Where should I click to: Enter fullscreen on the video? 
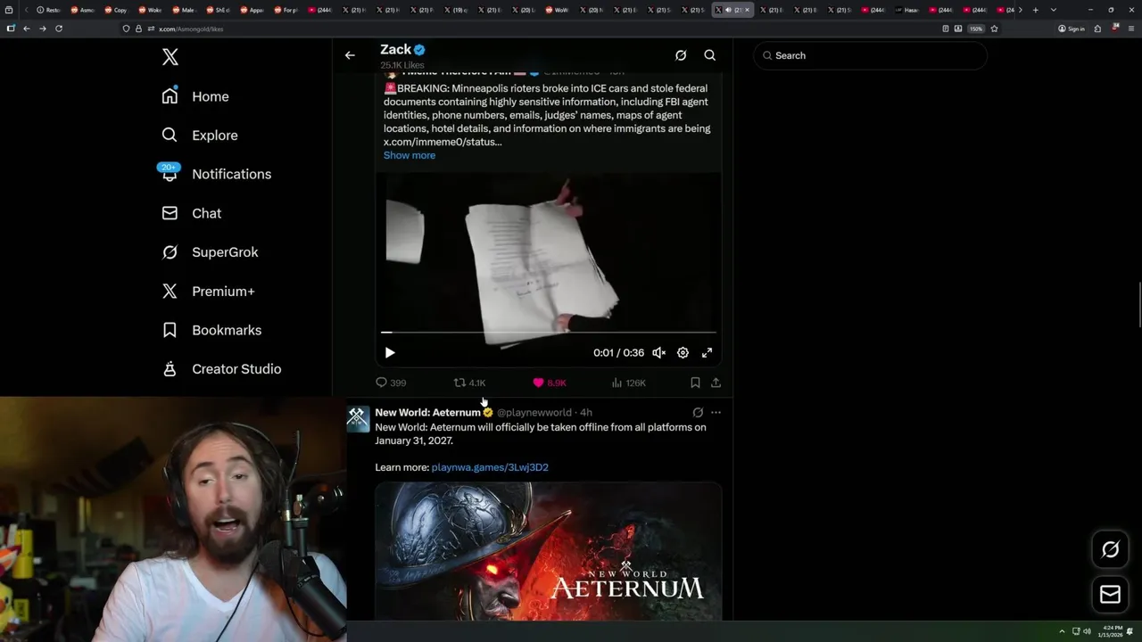707,353
